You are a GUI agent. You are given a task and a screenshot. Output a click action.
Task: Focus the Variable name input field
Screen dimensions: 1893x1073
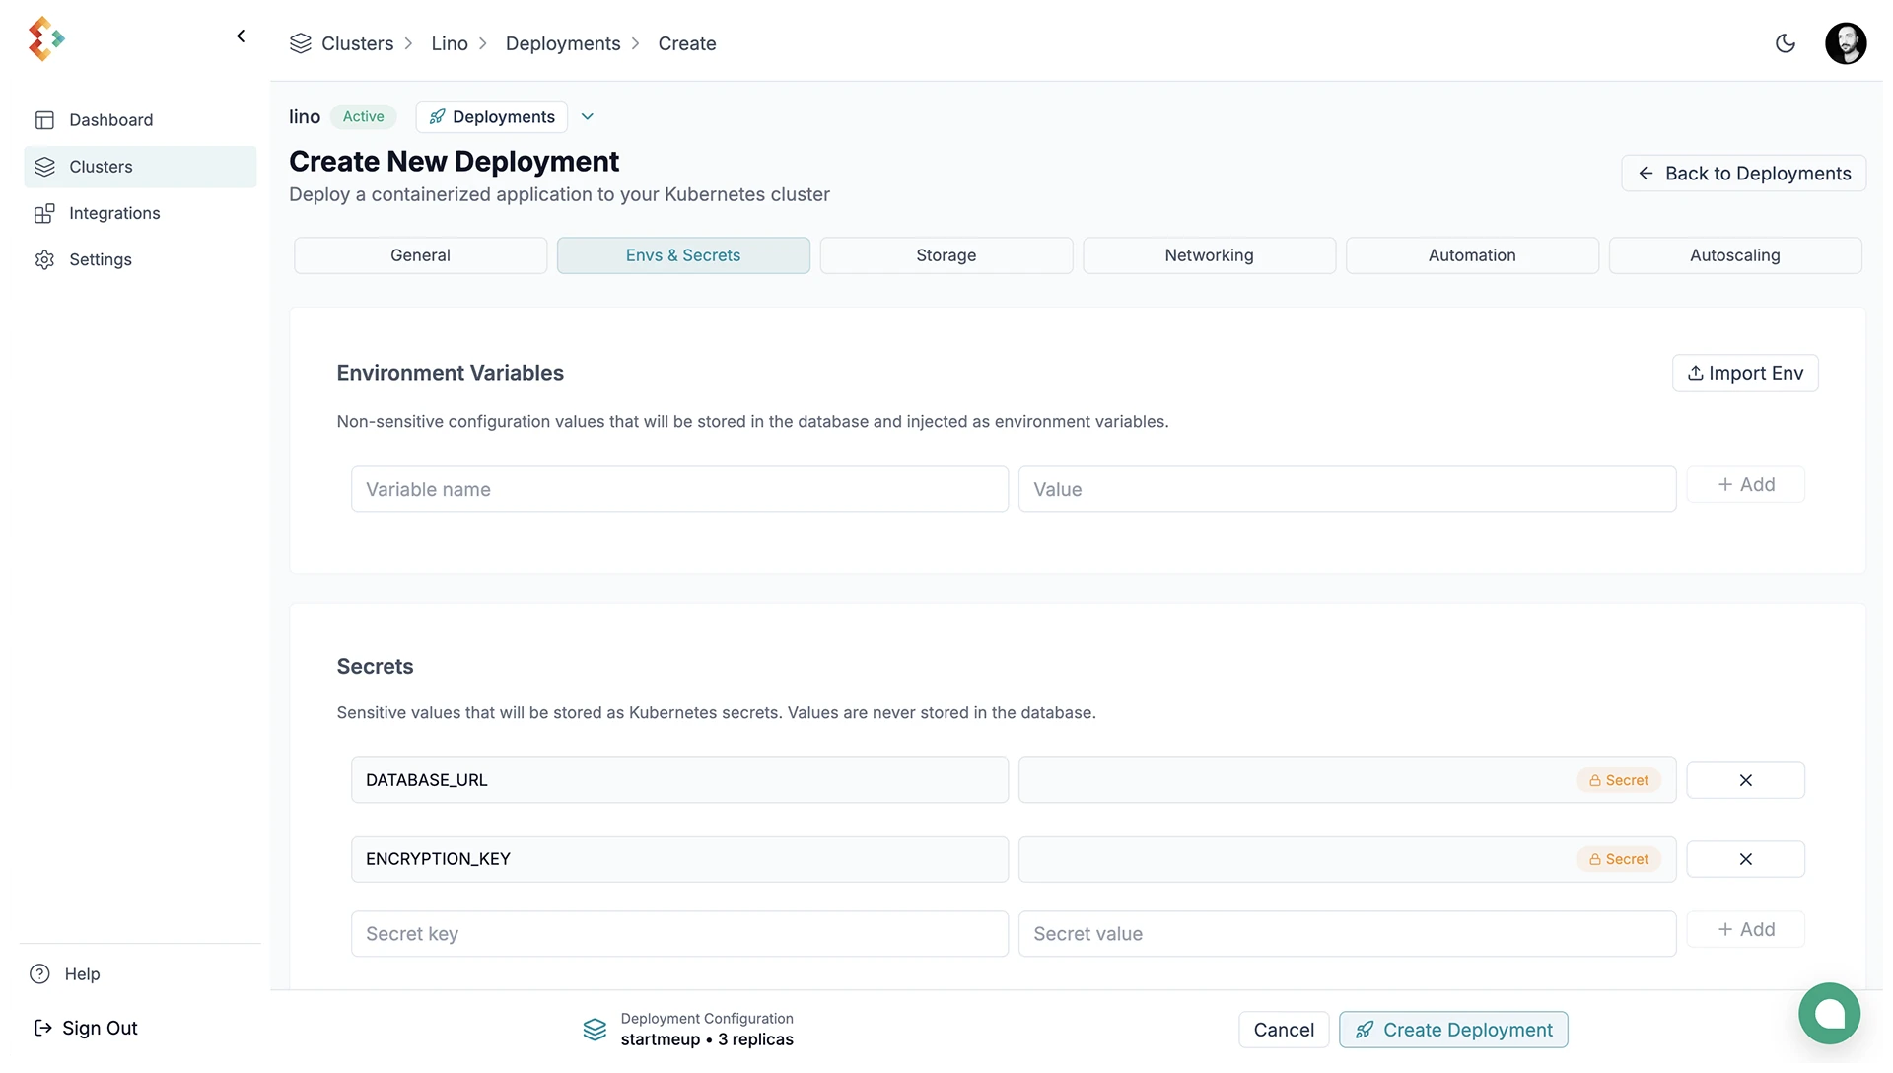coord(679,489)
